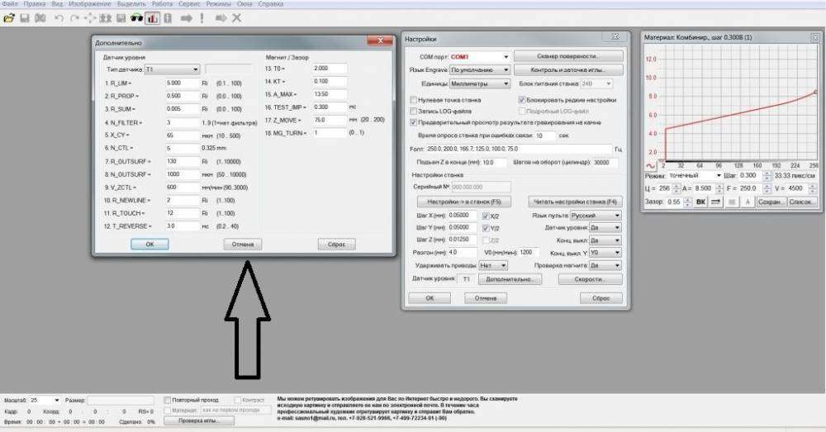This screenshot has width=826, height=432.
Task: Click the sunglasses preview icon
Action: (136, 17)
